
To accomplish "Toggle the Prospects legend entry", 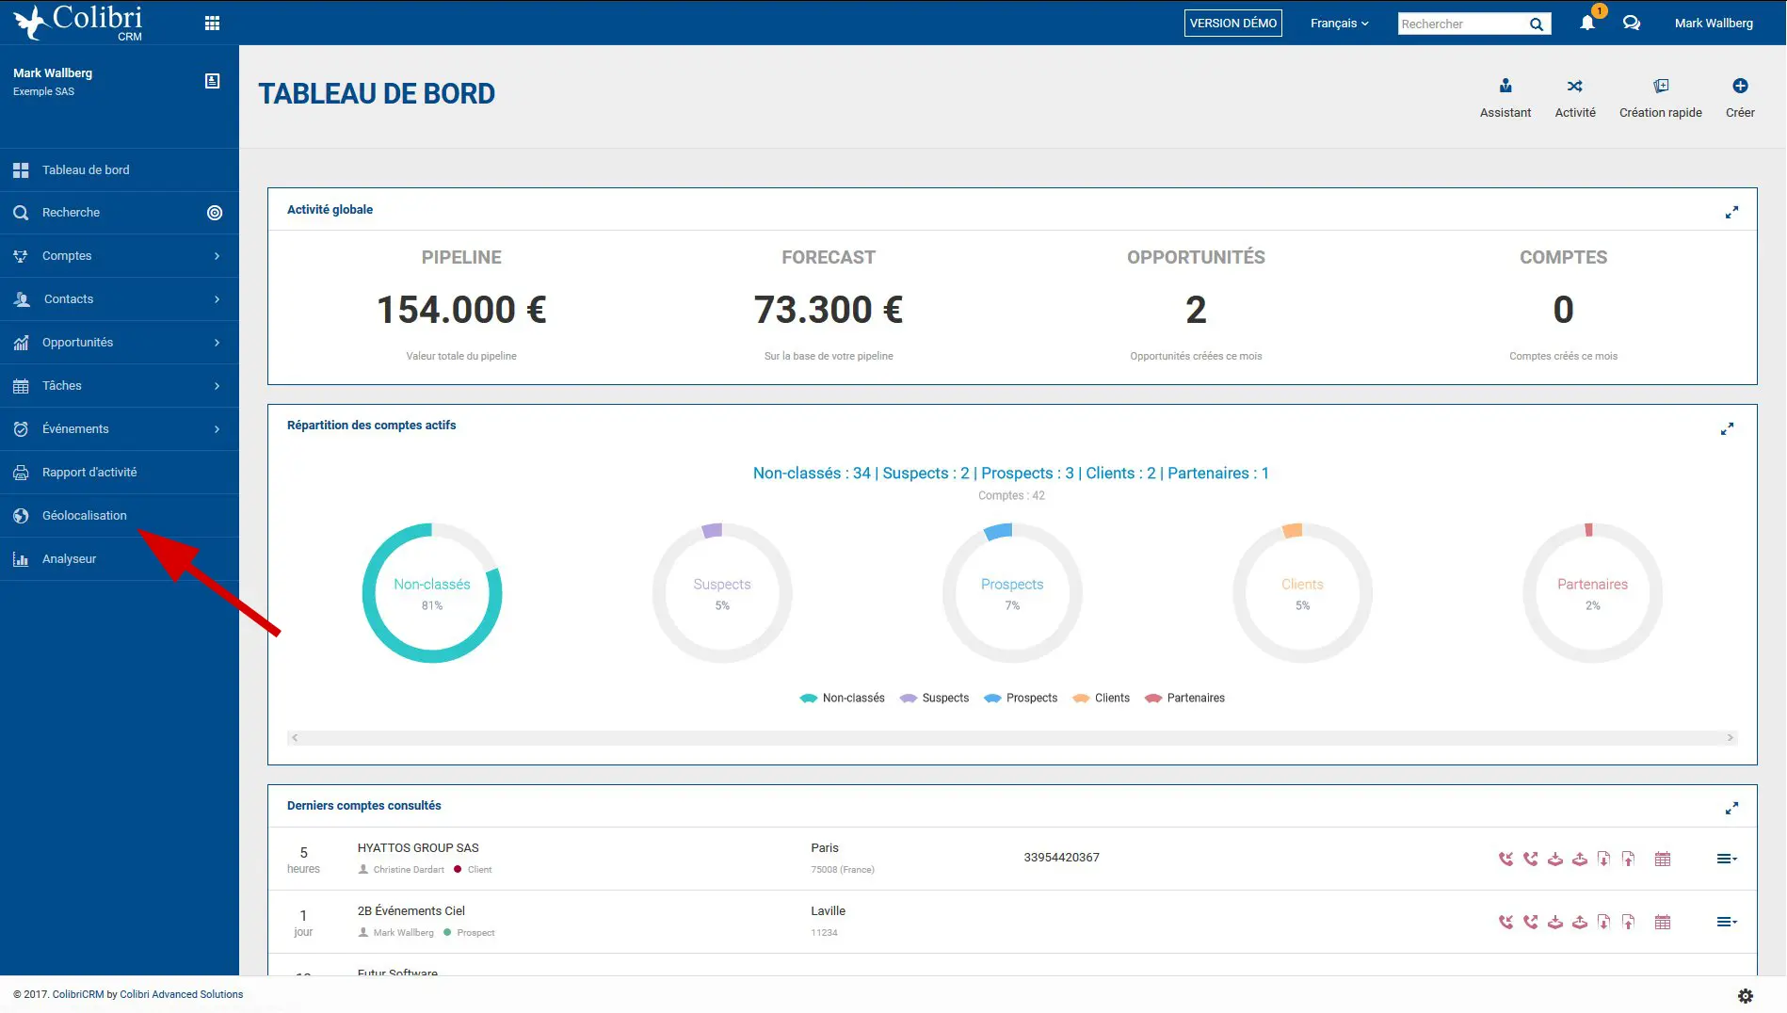I will pos(1021,699).
